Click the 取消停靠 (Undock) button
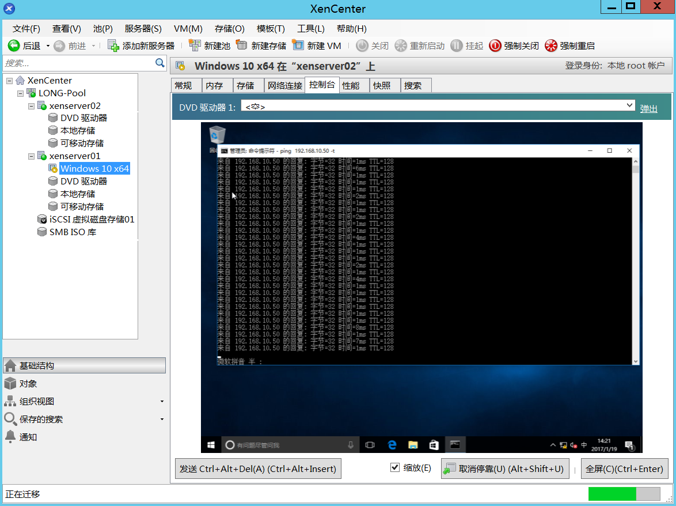 505,469
